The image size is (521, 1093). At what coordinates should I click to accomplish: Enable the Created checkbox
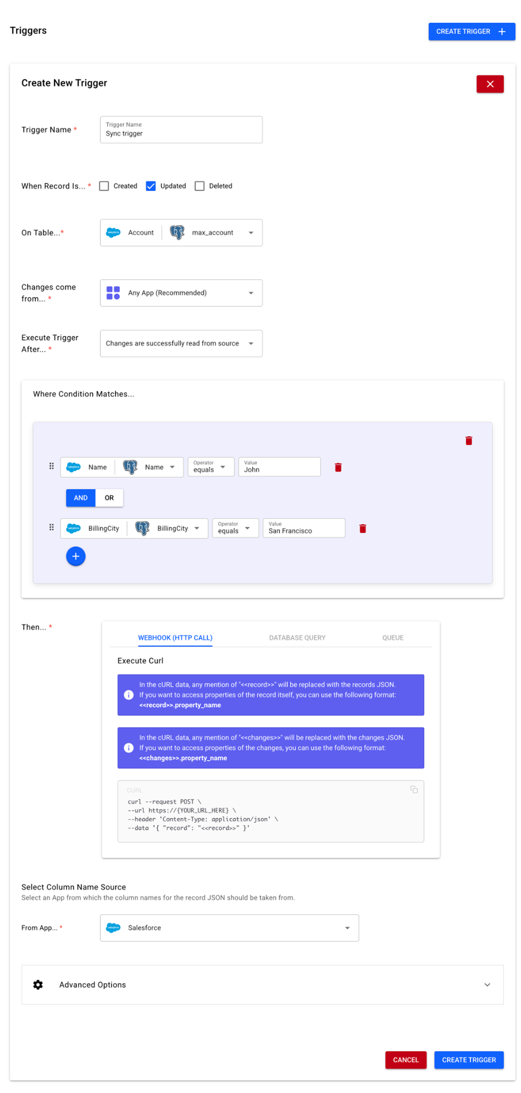(104, 186)
